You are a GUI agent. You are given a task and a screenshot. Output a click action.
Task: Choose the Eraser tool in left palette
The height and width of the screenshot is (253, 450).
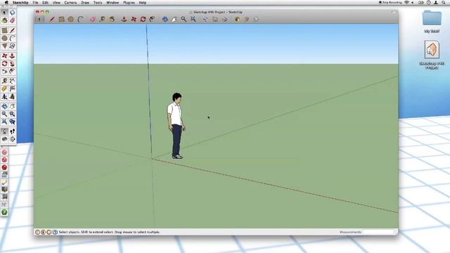pyautogui.click(x=13, y=20)
